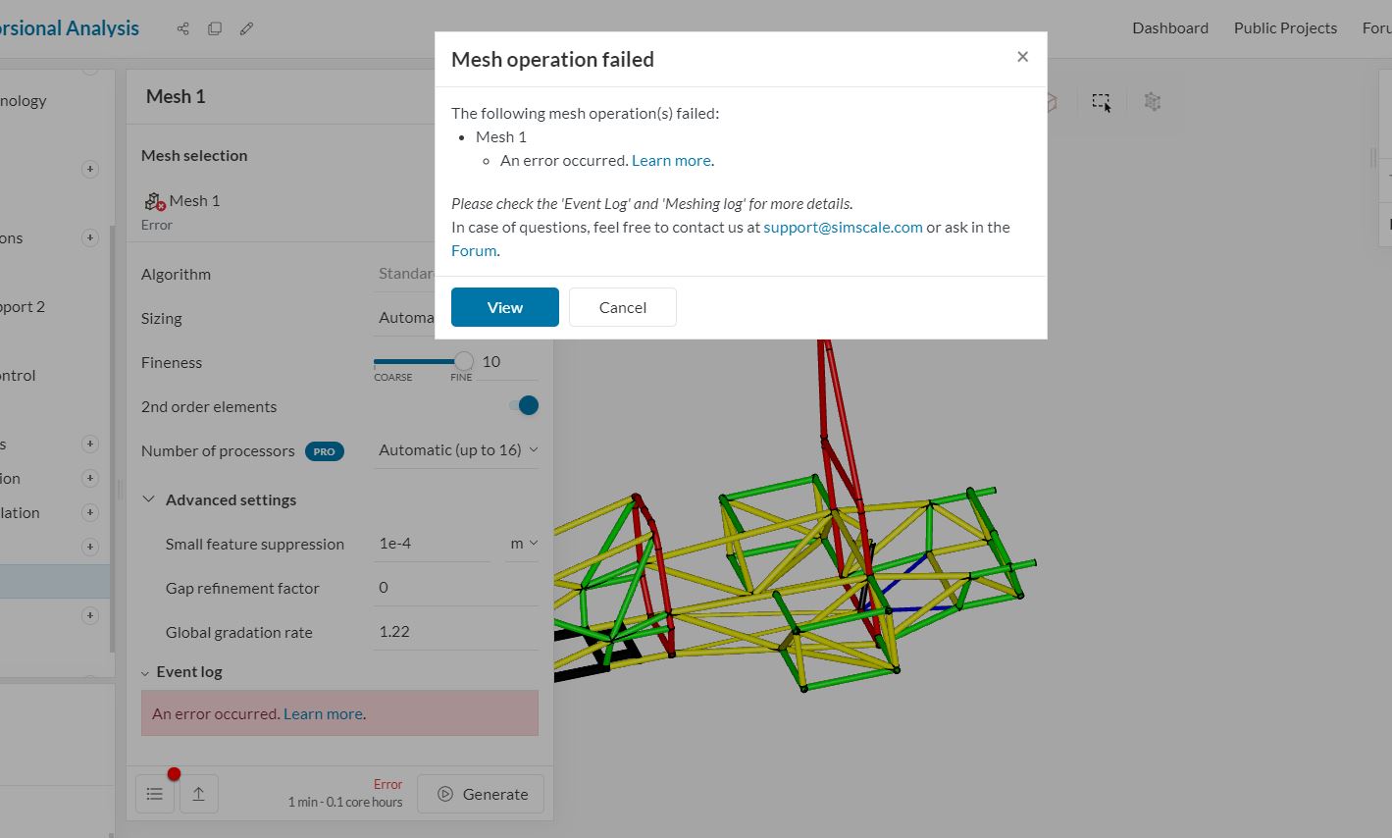Click the copy project icon

click(215, 28)
